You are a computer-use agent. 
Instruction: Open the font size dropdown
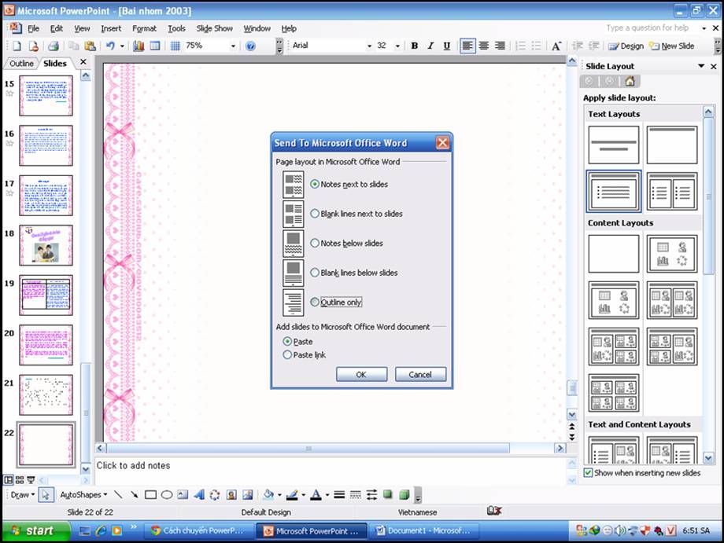[x=397, y=46]
